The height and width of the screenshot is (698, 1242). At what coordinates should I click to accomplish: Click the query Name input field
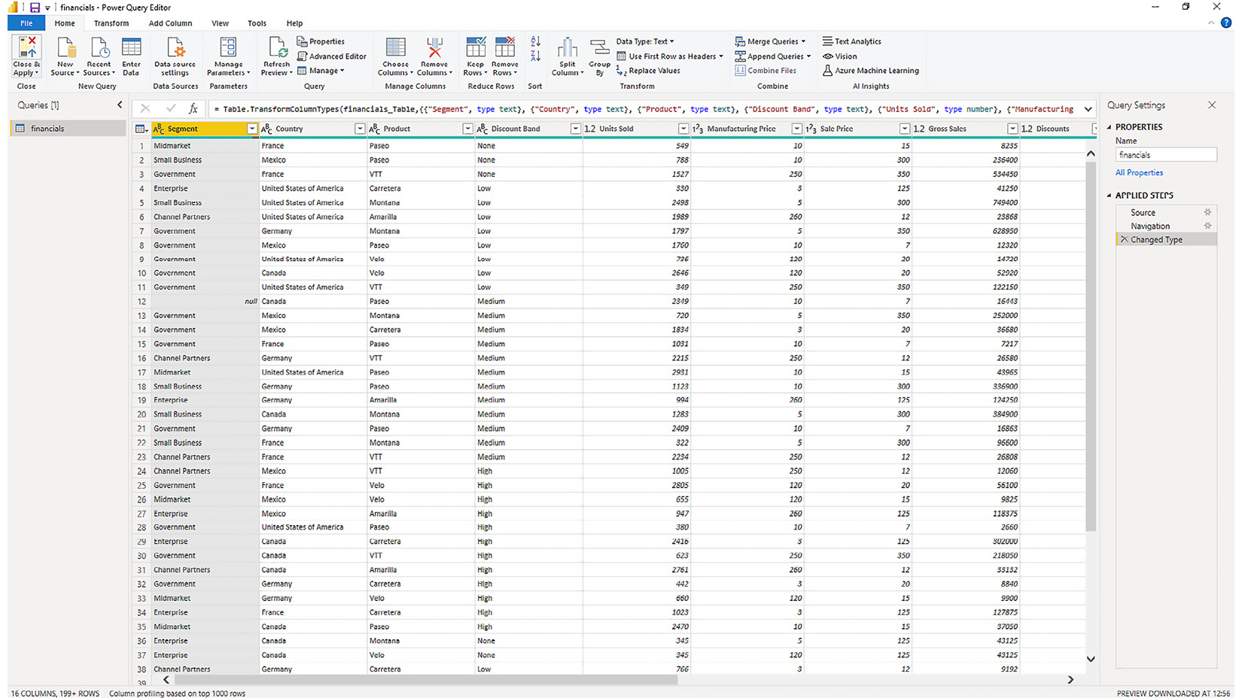[x=1165, y=155]
